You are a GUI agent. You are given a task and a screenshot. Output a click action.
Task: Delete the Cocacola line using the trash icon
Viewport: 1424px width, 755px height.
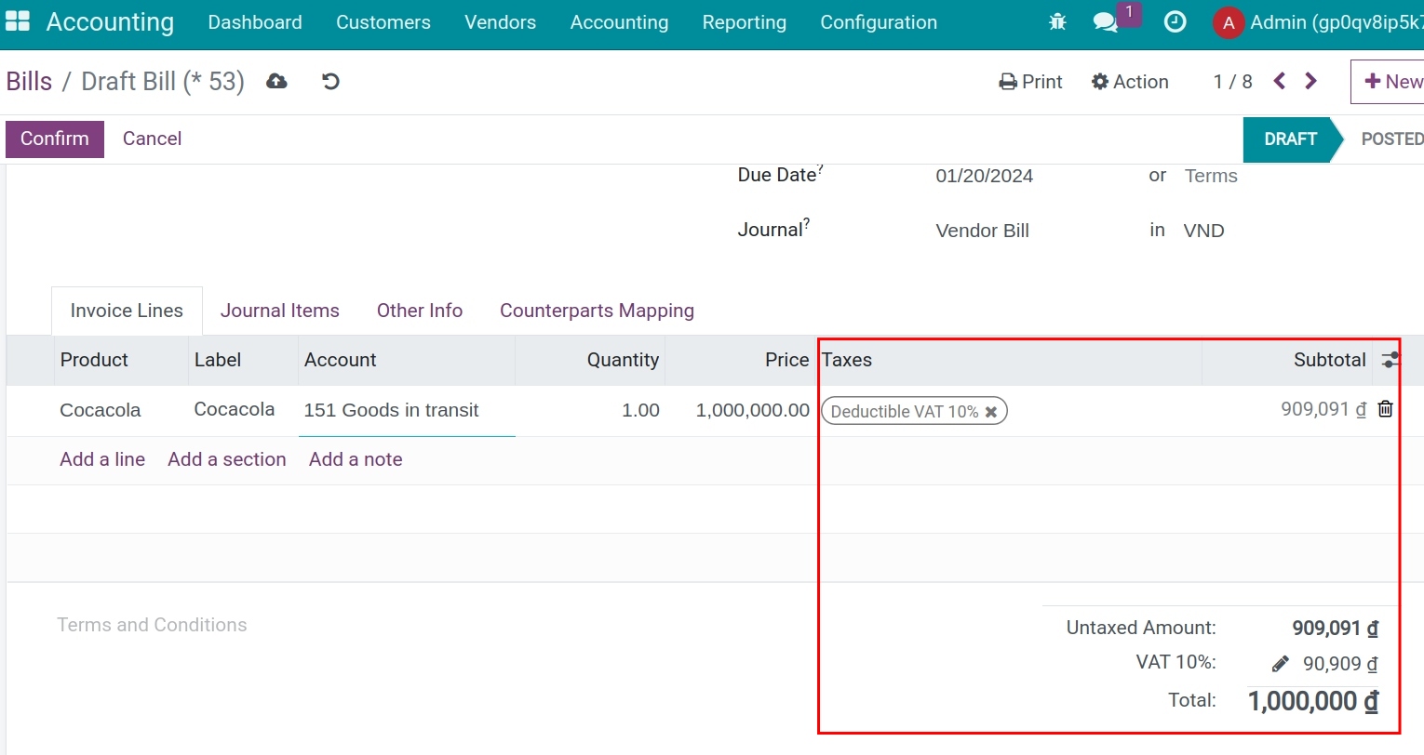(x=1386, y=409)
